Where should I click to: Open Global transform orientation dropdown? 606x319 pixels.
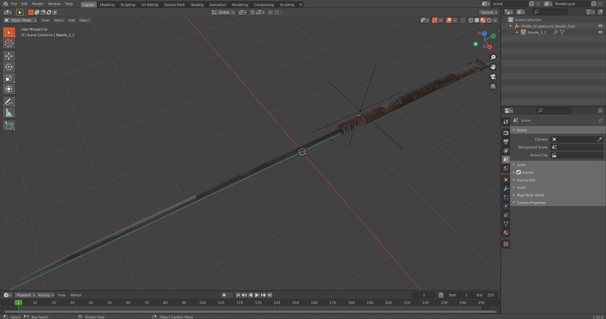pos(223,12)
